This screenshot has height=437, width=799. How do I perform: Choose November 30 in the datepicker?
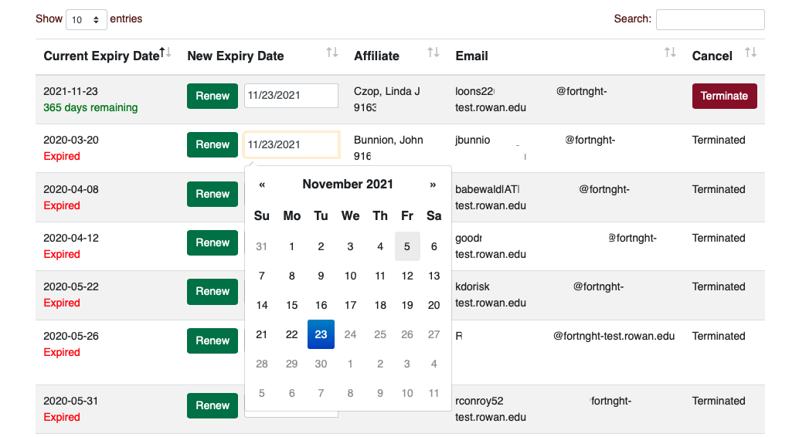point(321,364)
